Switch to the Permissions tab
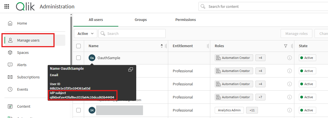 tap(186, 20)
